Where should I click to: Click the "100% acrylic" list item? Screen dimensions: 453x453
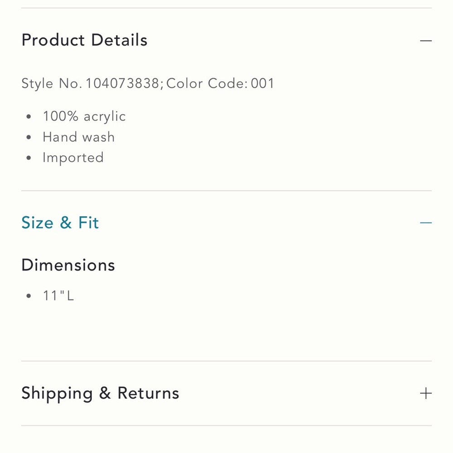click(84, 116)
